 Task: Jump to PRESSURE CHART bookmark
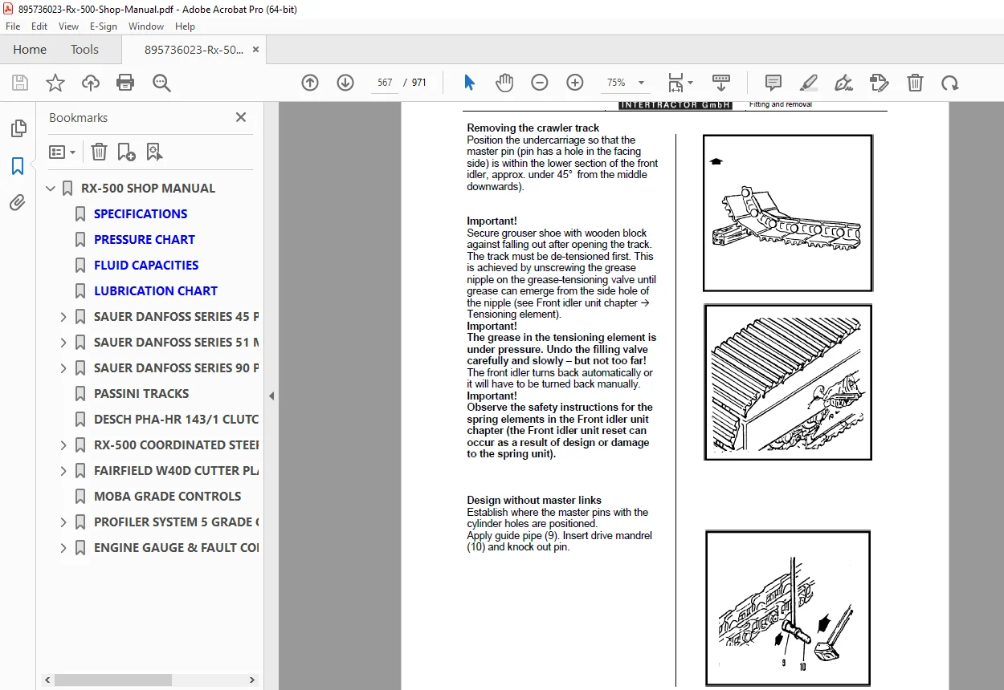pyautogui.click(x=145, y=240)
